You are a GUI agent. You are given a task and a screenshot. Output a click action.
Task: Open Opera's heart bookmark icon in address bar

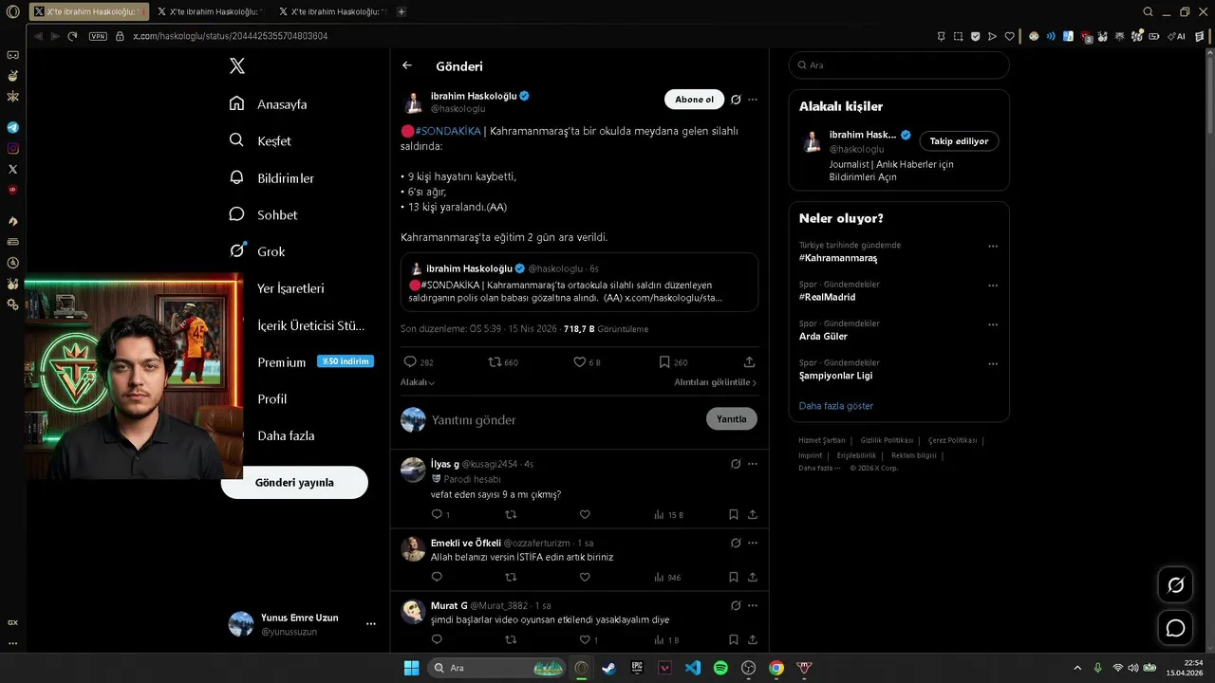pos(1009,36)
